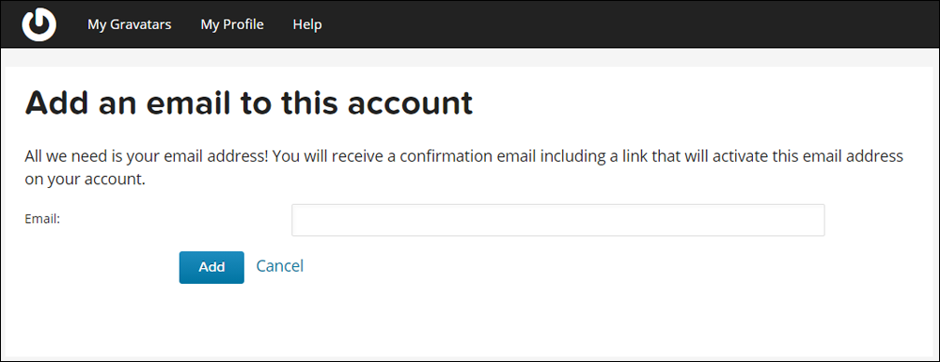Open the My Gravatars menu

130,24
